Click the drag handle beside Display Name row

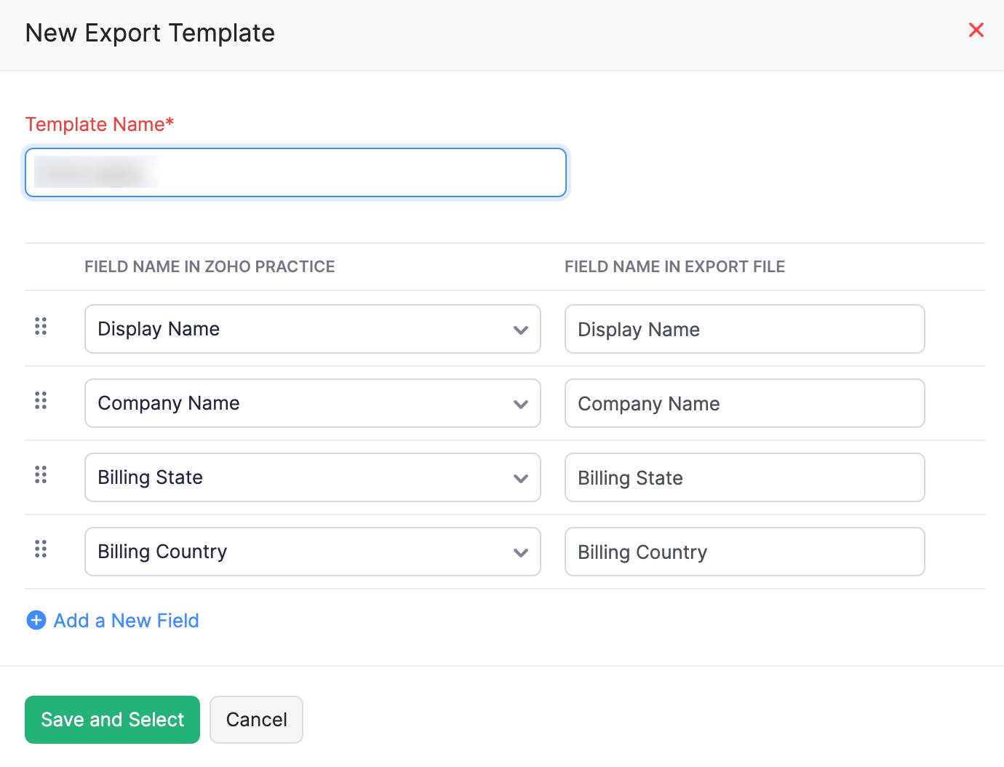[41, 327]
